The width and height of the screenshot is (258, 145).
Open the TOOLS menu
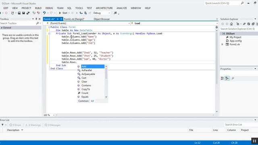coord(79,8)
